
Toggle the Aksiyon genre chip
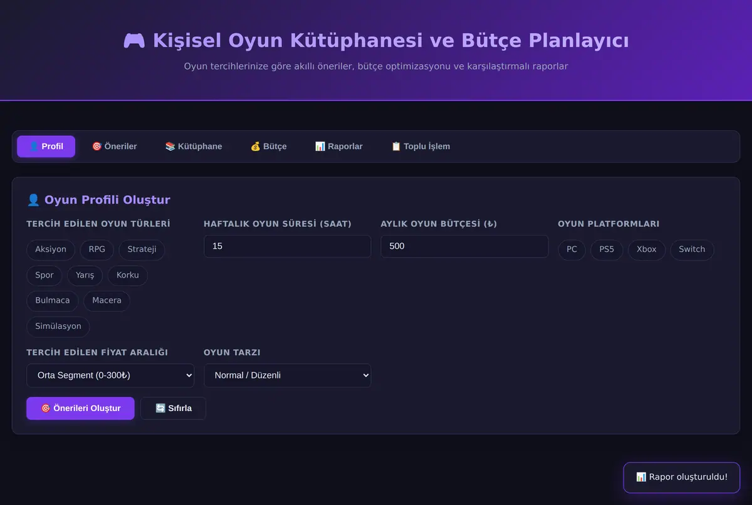51,249
